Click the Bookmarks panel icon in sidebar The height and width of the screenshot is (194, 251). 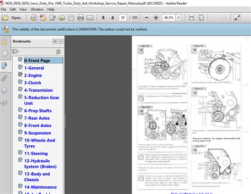coord(4,66)
